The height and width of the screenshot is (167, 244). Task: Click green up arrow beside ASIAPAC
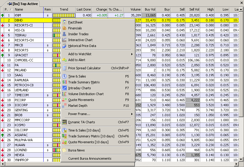[2, 135]
